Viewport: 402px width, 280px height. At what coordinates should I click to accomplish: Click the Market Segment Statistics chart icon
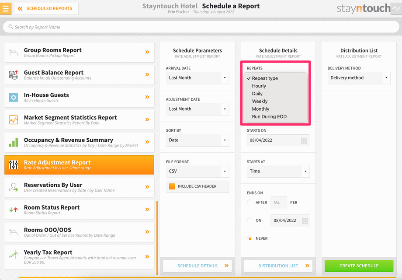(x=14, y=120)
